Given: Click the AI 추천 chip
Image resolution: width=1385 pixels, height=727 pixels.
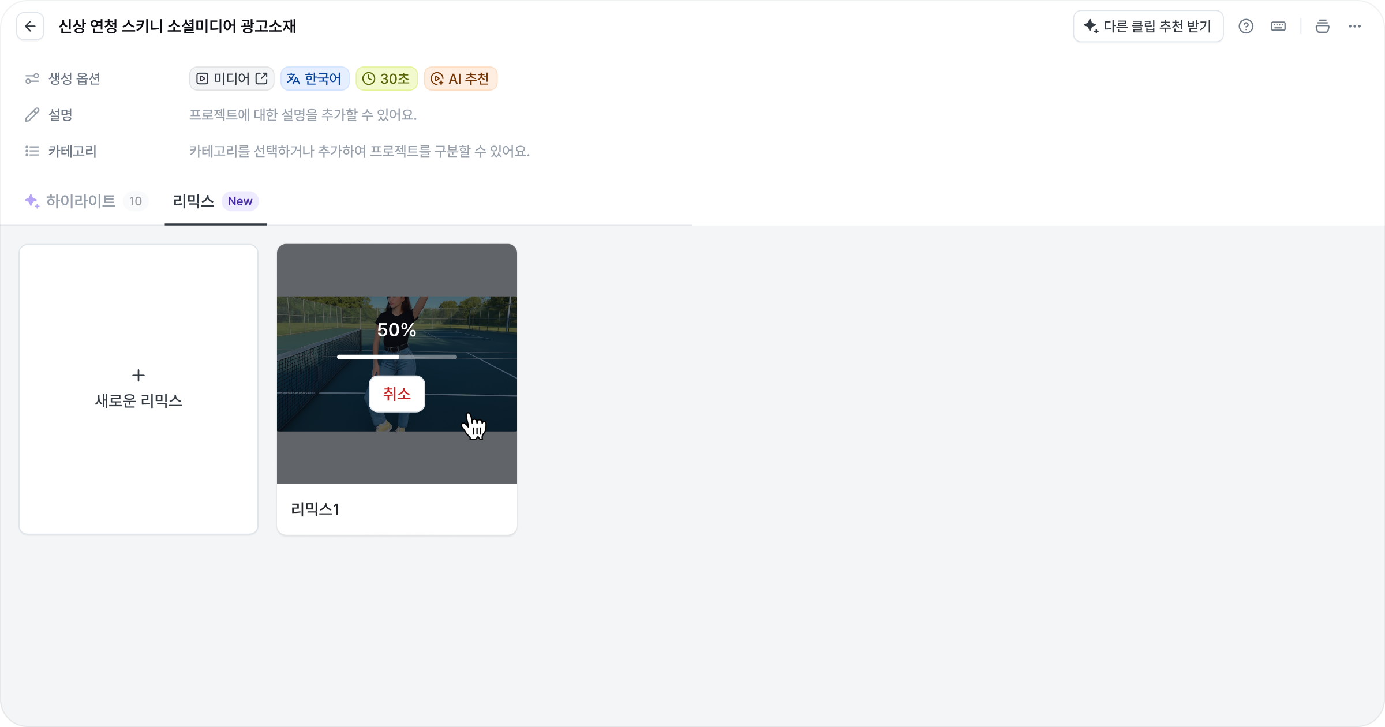Looking at the screenshot, I should pos(461,78).
